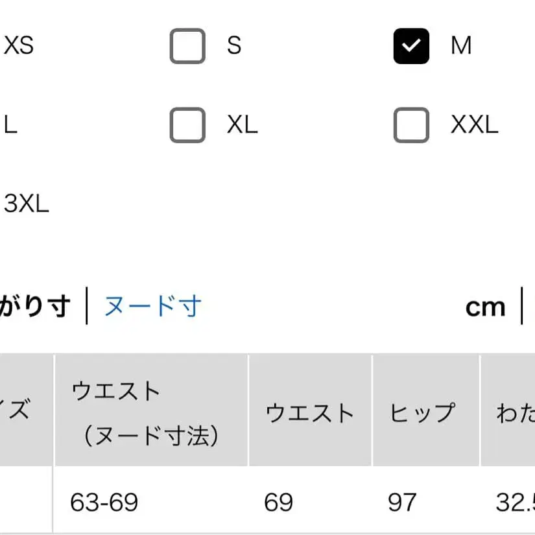Click the ウエスト column header
The height and width of the screenshot is (535, 535).
309,411
